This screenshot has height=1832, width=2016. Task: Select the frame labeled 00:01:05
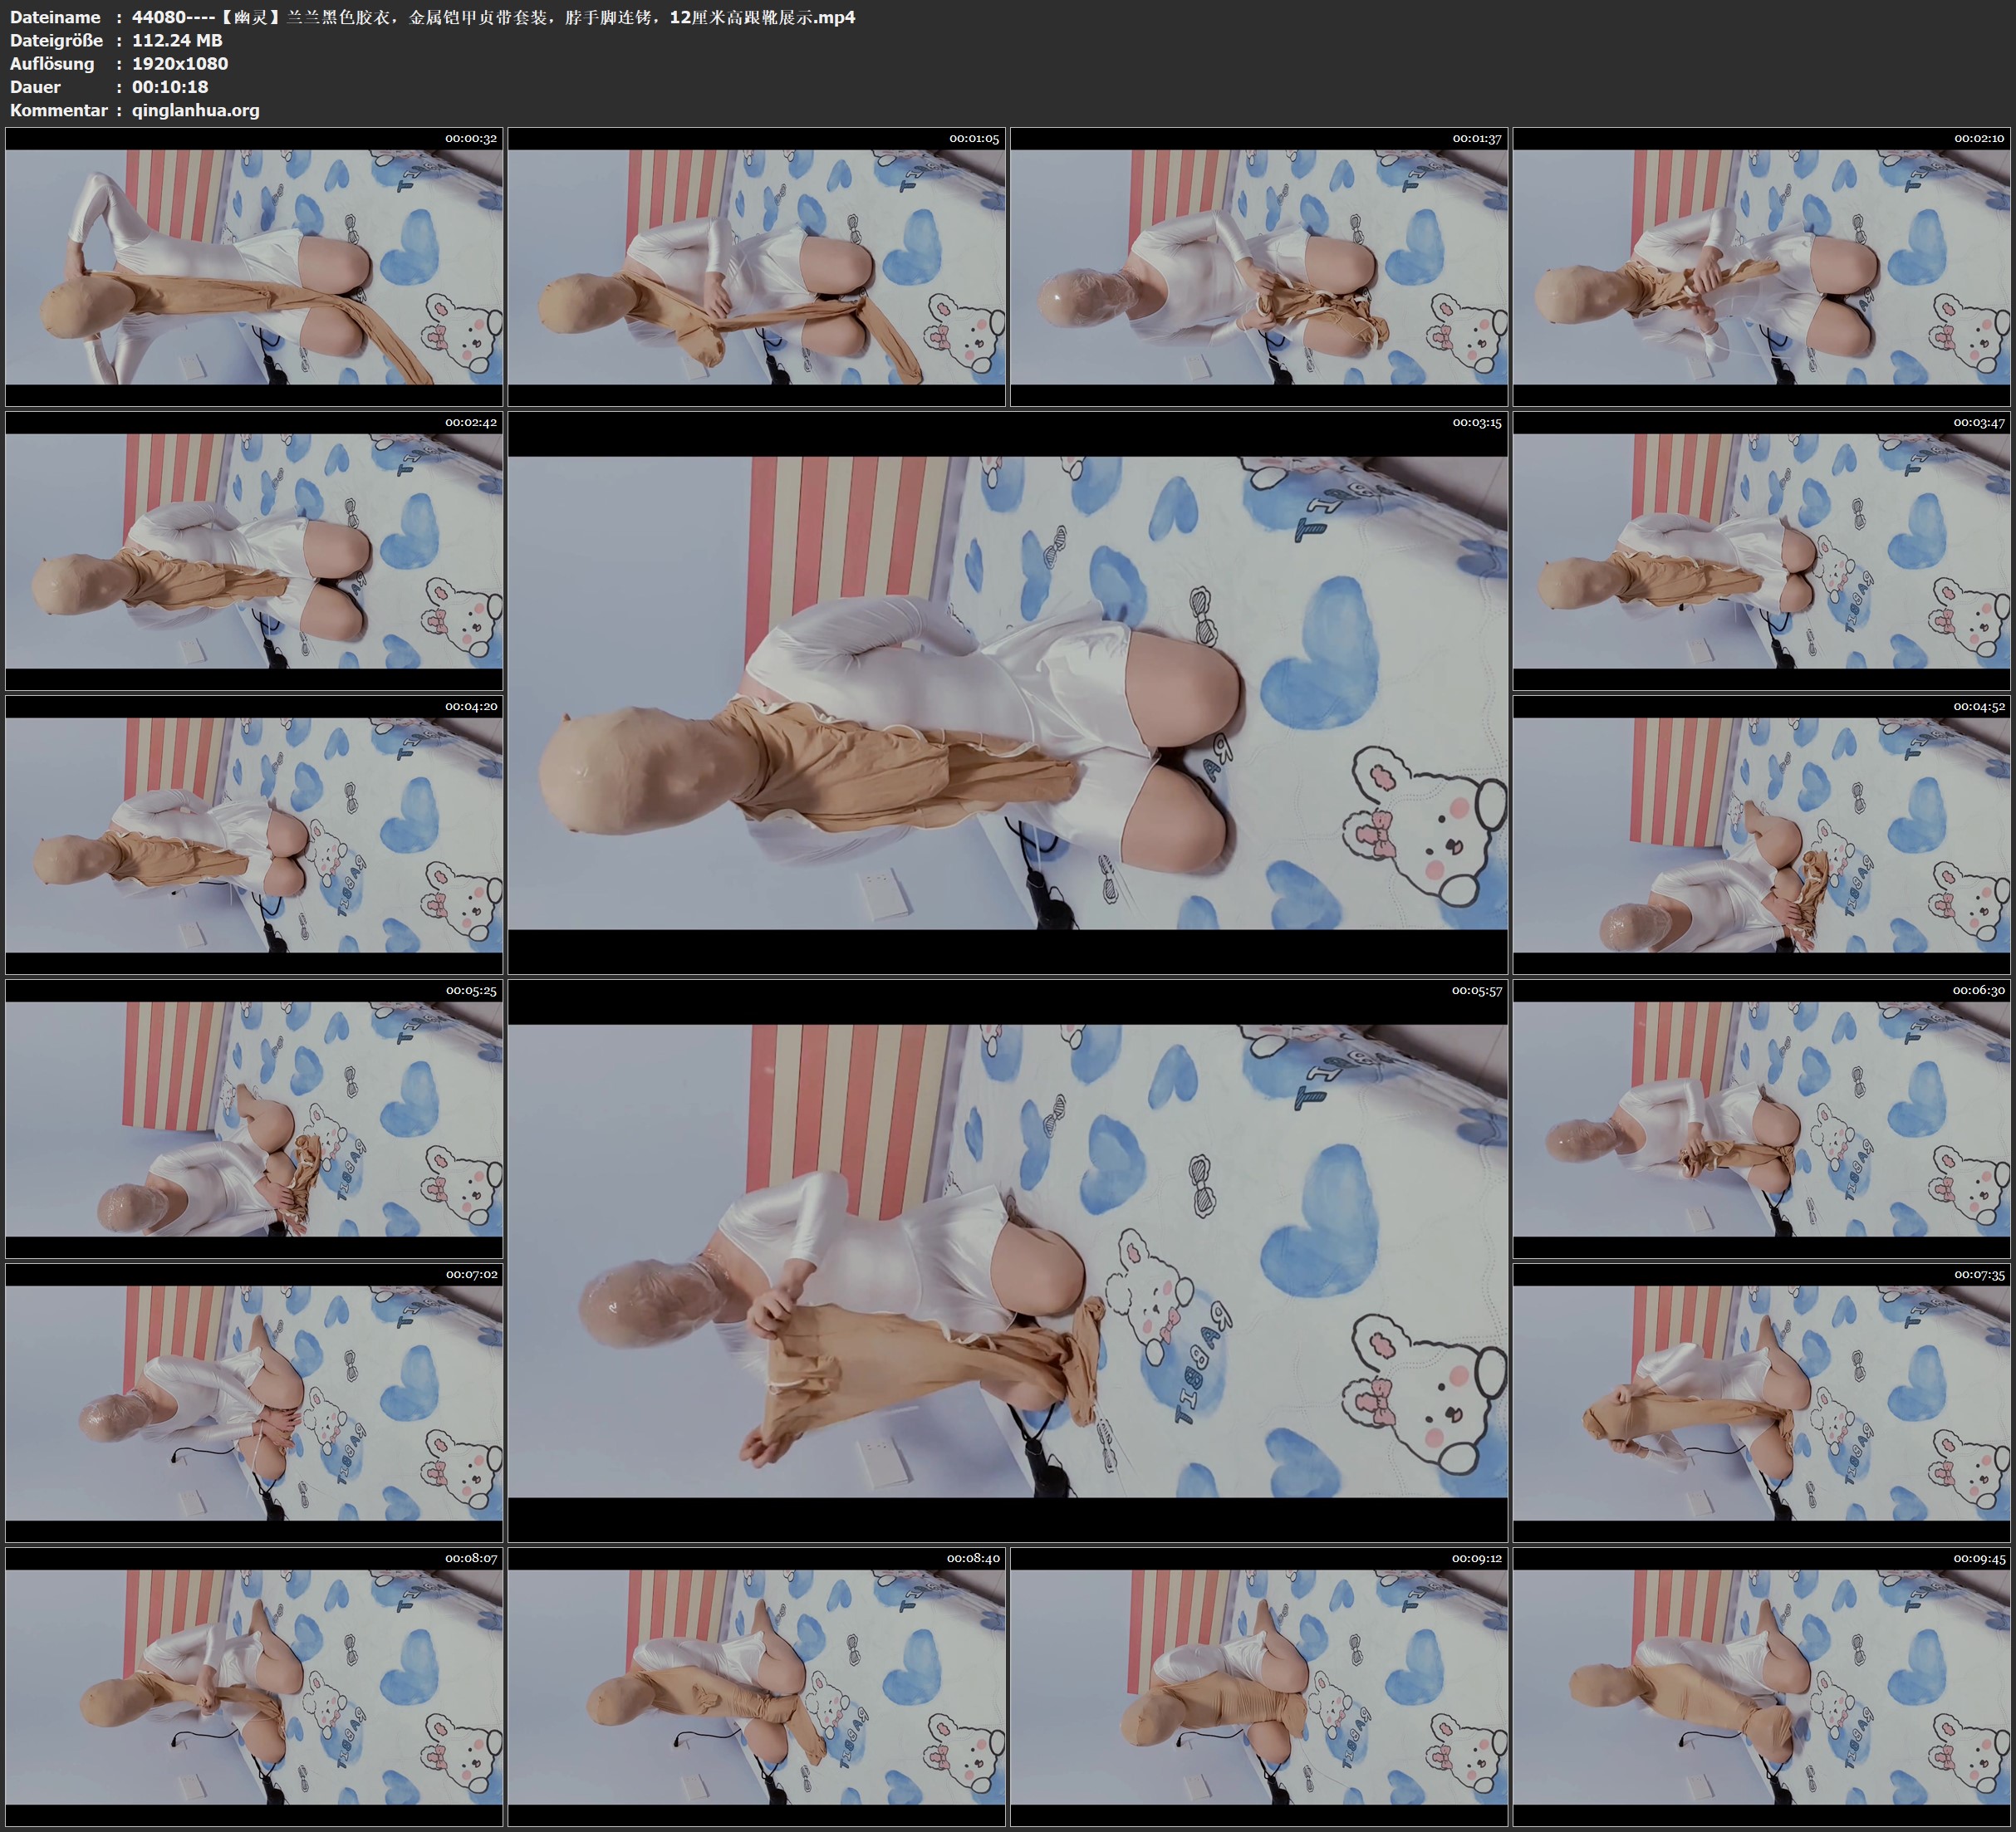(757, 267)
